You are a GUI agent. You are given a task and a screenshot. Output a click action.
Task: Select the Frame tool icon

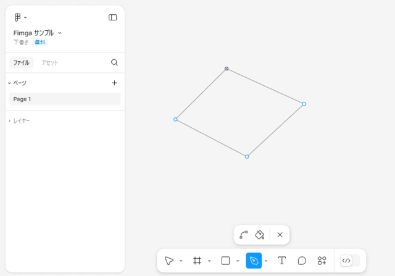point(197,261)
